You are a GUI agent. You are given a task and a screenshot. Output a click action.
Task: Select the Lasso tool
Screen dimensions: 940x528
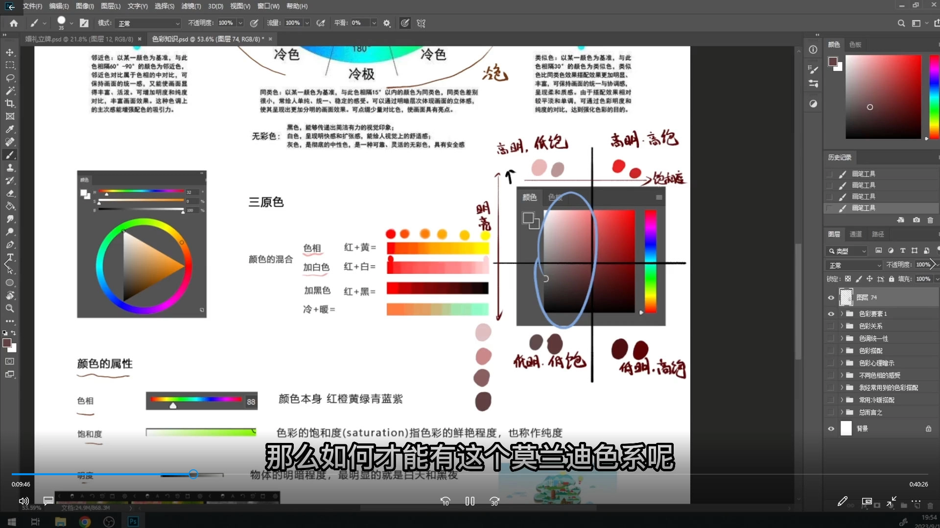[10, 78]
